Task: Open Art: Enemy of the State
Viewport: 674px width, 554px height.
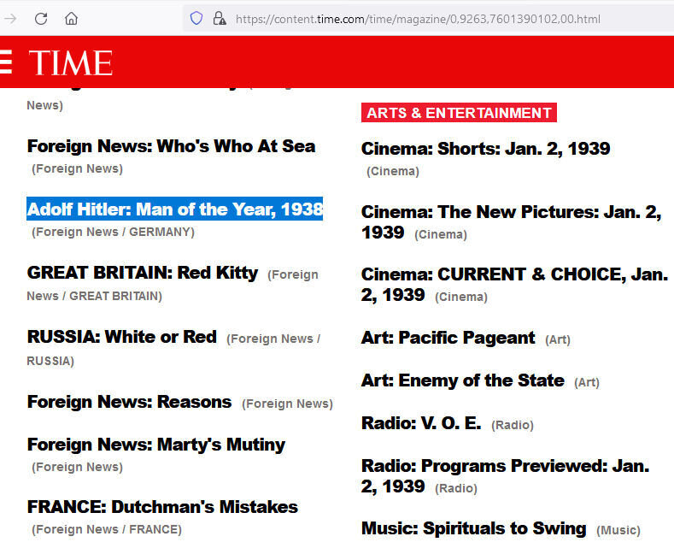Action: pyautogui.click(x=463, y=380)
